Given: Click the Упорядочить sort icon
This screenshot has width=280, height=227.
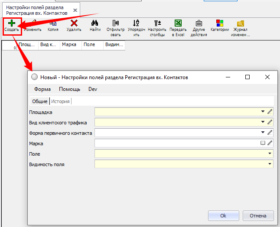Looking at the screenshot, I should (x=136, y=23).
